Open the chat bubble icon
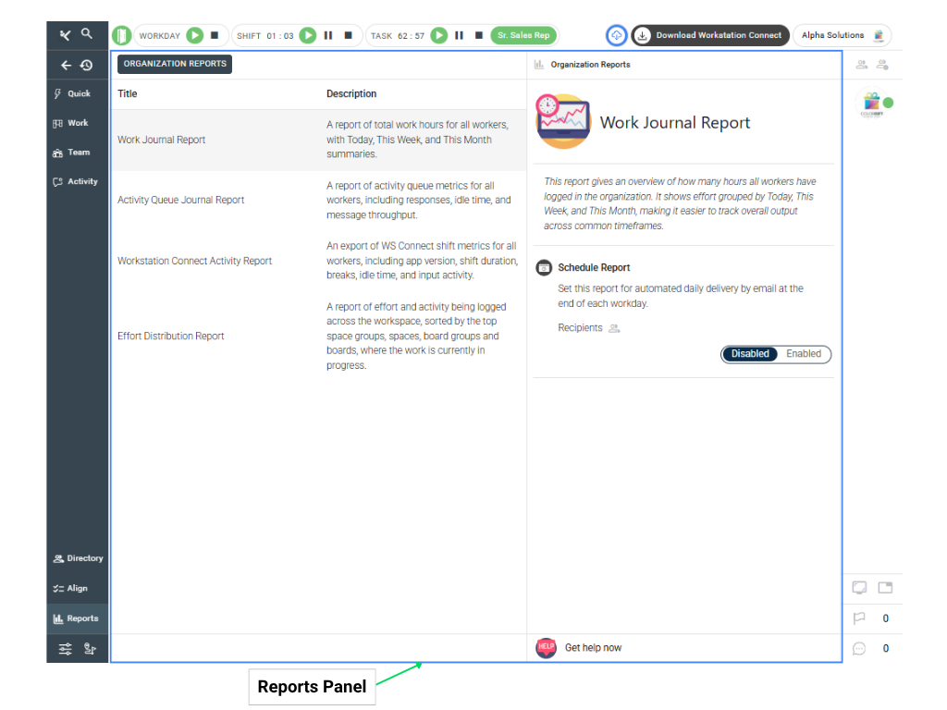 click(x=859, y=648)
